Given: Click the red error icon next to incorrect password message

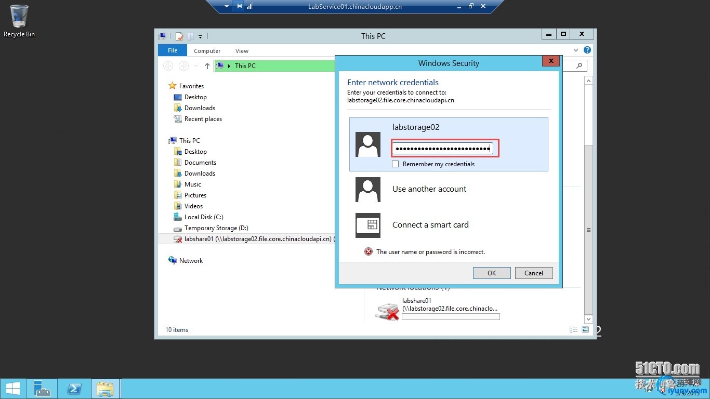Looking at the screenshot, I should pos(369,251).
